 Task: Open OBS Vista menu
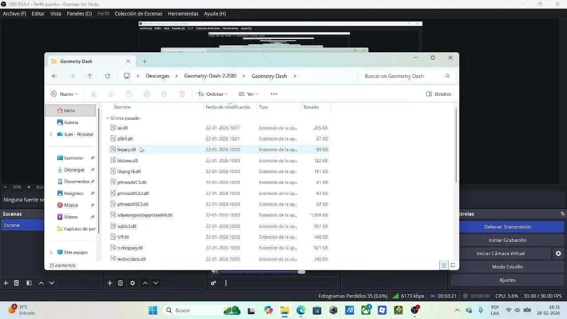[x=56, y=14]
